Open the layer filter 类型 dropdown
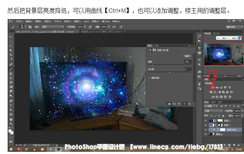This screenshot has width=244, height=154. tap(211, 106)
